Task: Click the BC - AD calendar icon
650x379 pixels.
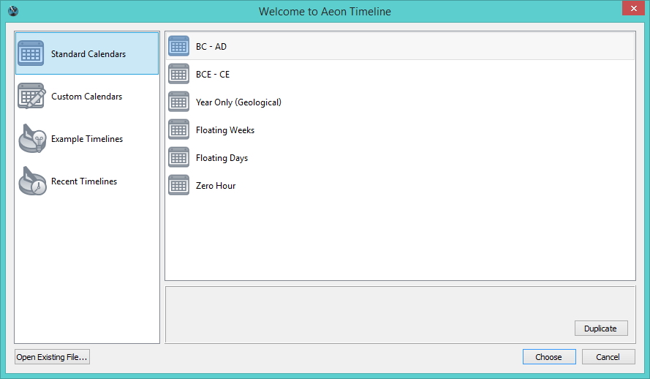Action: [179, 46]
